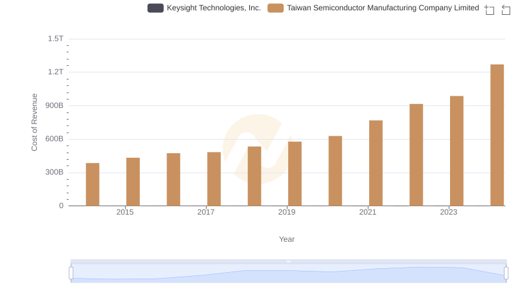
Task: Click the 900B y-axis label
Action: 54,105
